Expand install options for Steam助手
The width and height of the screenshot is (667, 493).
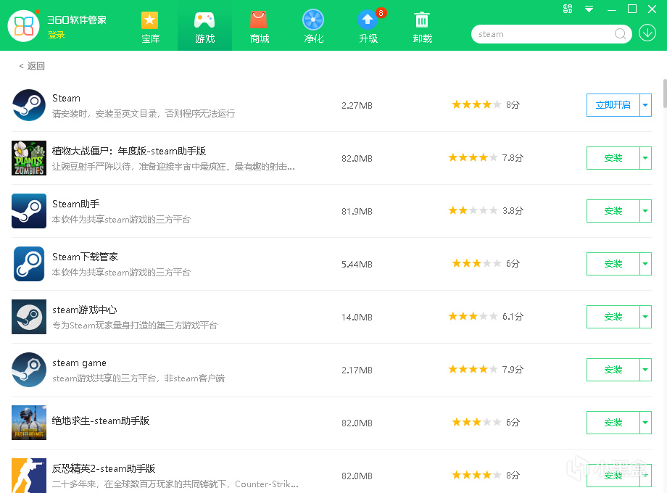(x=645, y=211)
